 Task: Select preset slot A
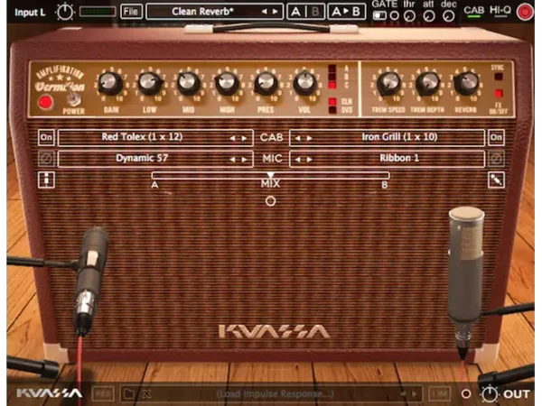(x=296, y=12)
